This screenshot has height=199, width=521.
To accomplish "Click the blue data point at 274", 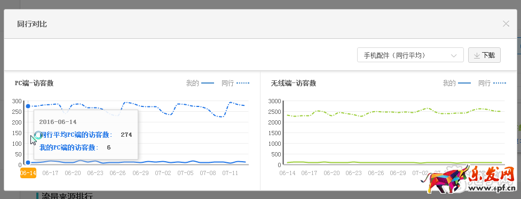I will click(x=28, y=106).
